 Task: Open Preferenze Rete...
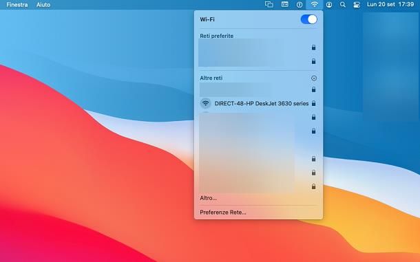(x=223, y=212)
